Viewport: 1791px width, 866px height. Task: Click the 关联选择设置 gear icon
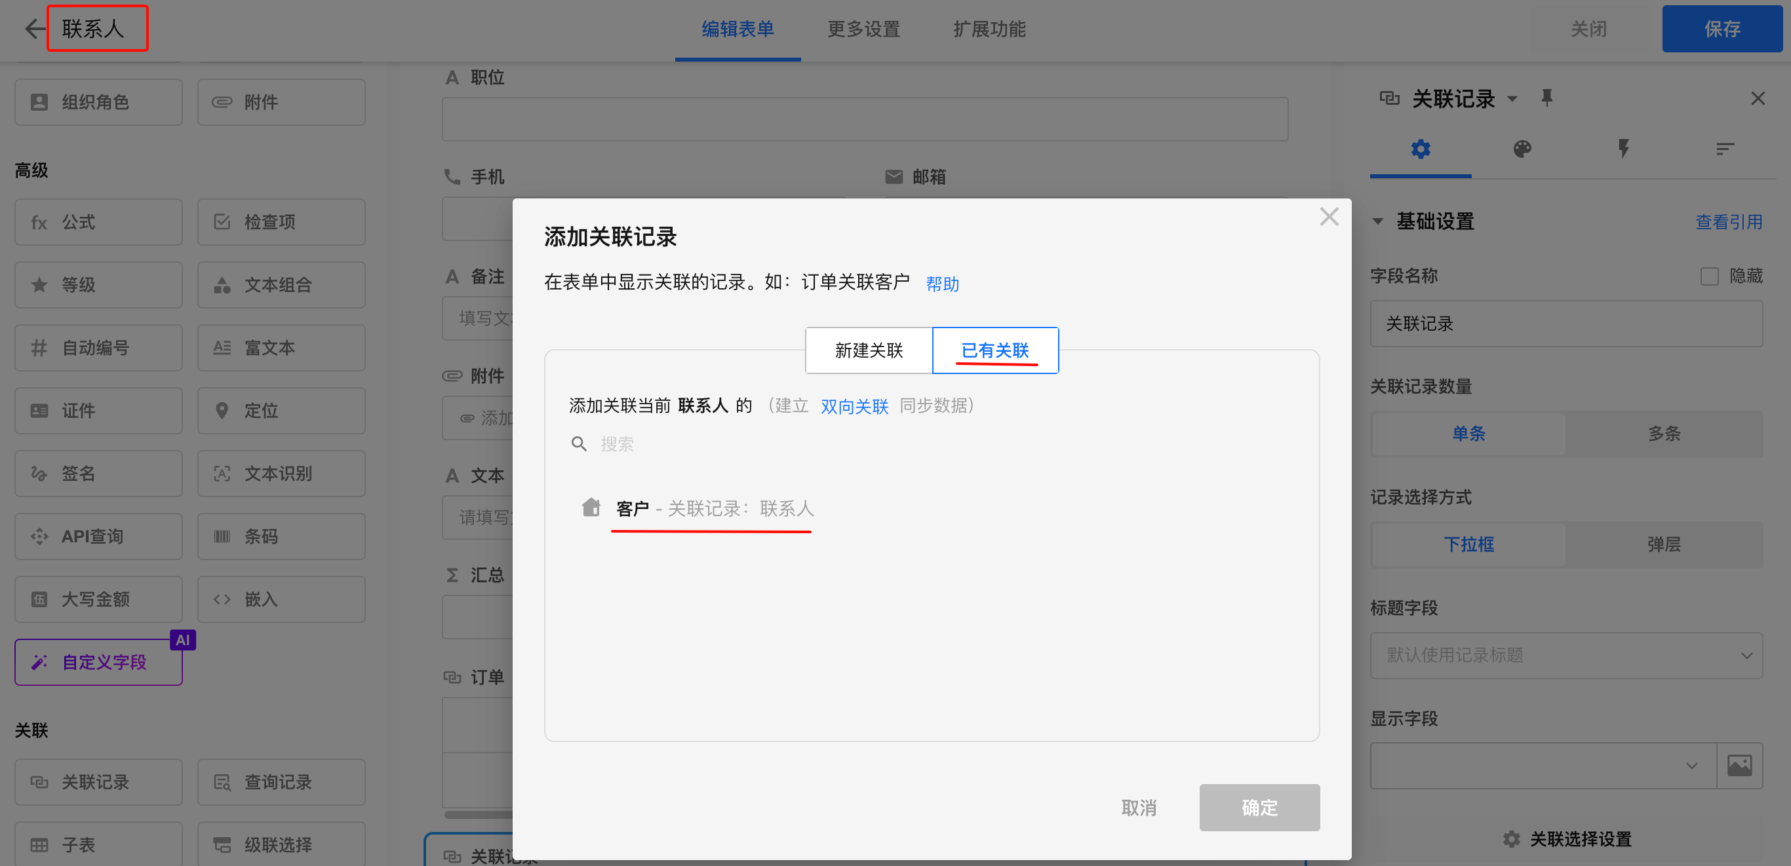click(x=1511, y=838)
